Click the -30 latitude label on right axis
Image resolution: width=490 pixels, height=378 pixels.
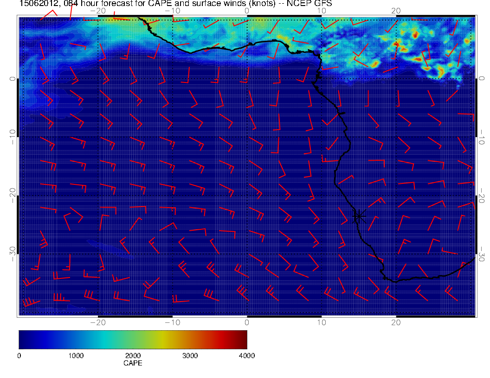click(x=482, y=254)
